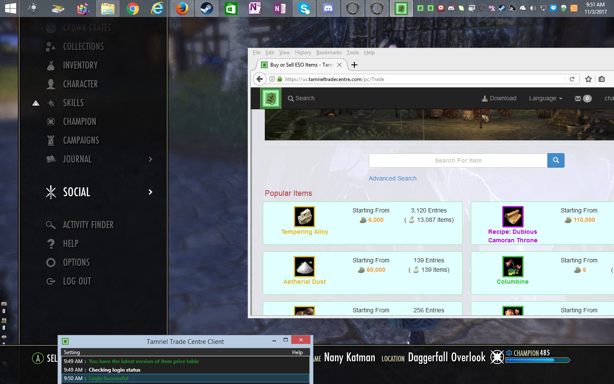This screenshot has height=384, width=614.
Task: Expand the Social submenu arrow
Action: coord(150,192)
